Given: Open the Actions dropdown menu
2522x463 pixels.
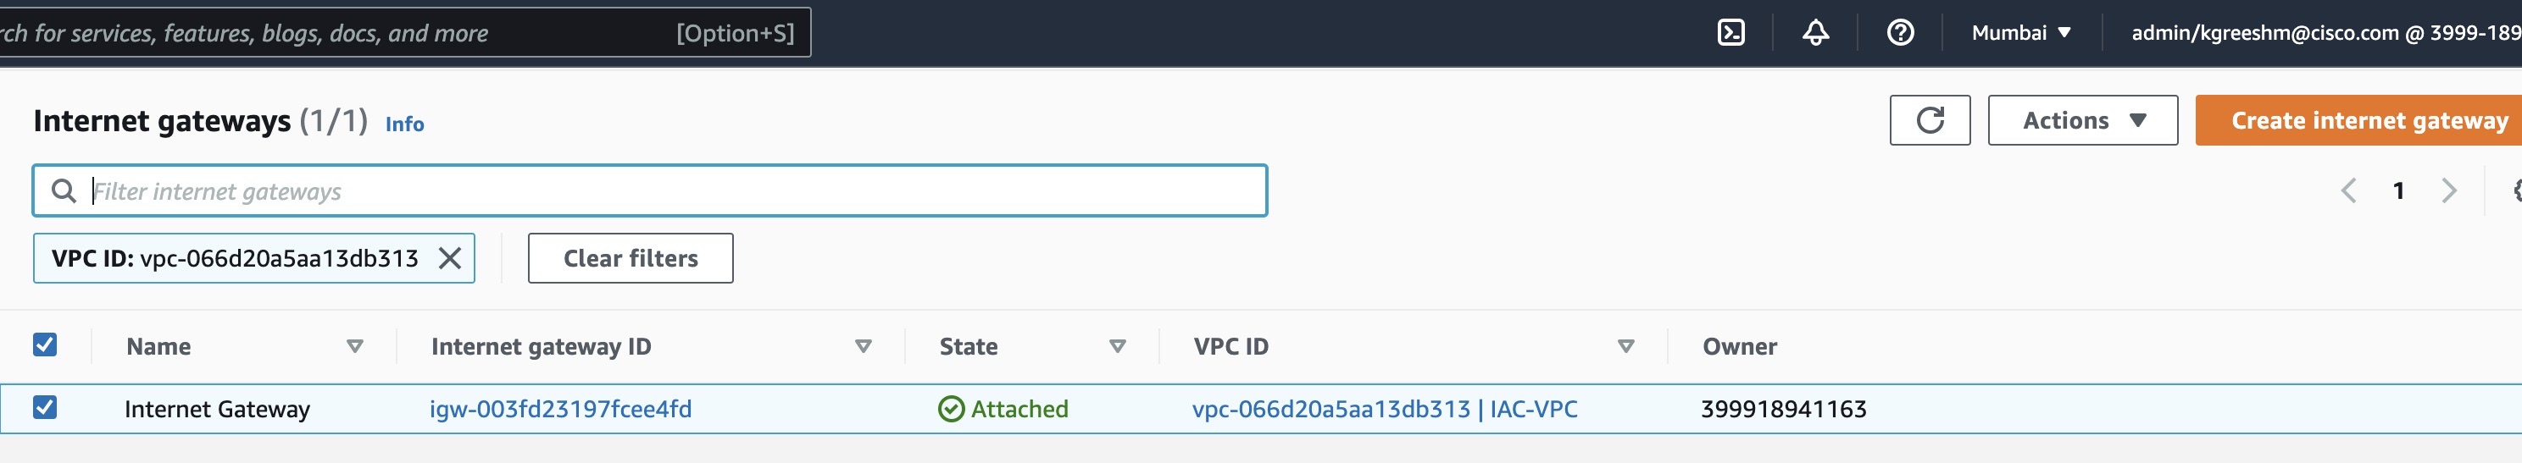Looking at the screenshot, I should pos(2082,120).
